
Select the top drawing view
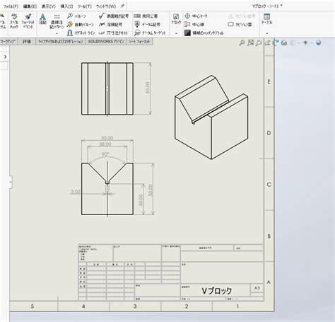(x=107, y=88)
